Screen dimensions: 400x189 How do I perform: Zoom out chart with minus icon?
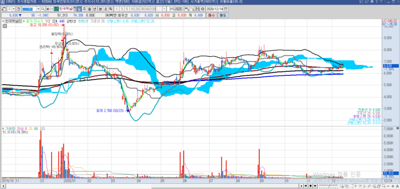coord(388,186)
